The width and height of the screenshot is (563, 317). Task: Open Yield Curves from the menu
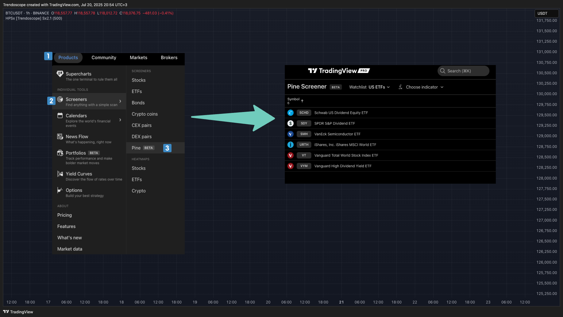[89, 176]
